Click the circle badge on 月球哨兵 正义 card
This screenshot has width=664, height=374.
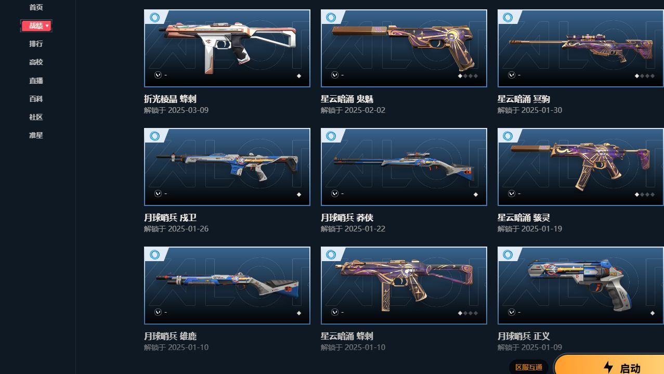click(508, 254)
